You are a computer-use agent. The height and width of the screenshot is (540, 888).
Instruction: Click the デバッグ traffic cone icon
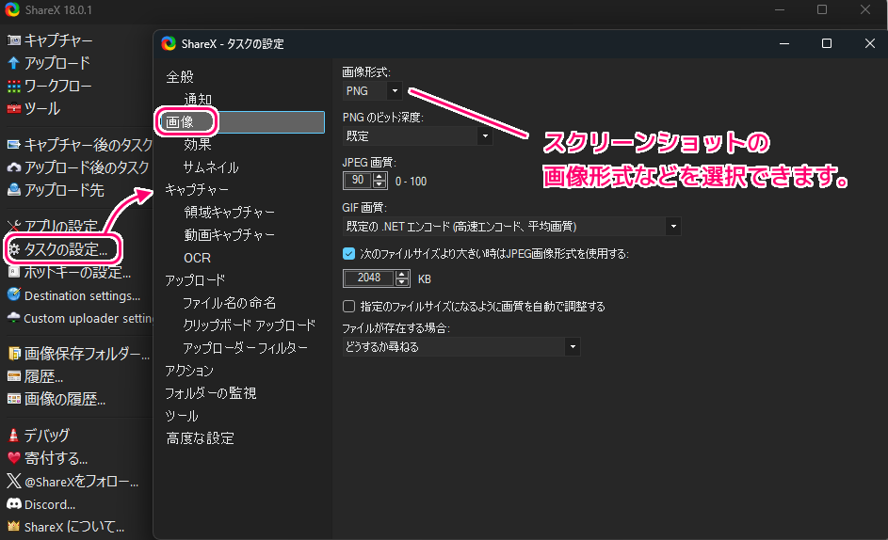(13, 436)
